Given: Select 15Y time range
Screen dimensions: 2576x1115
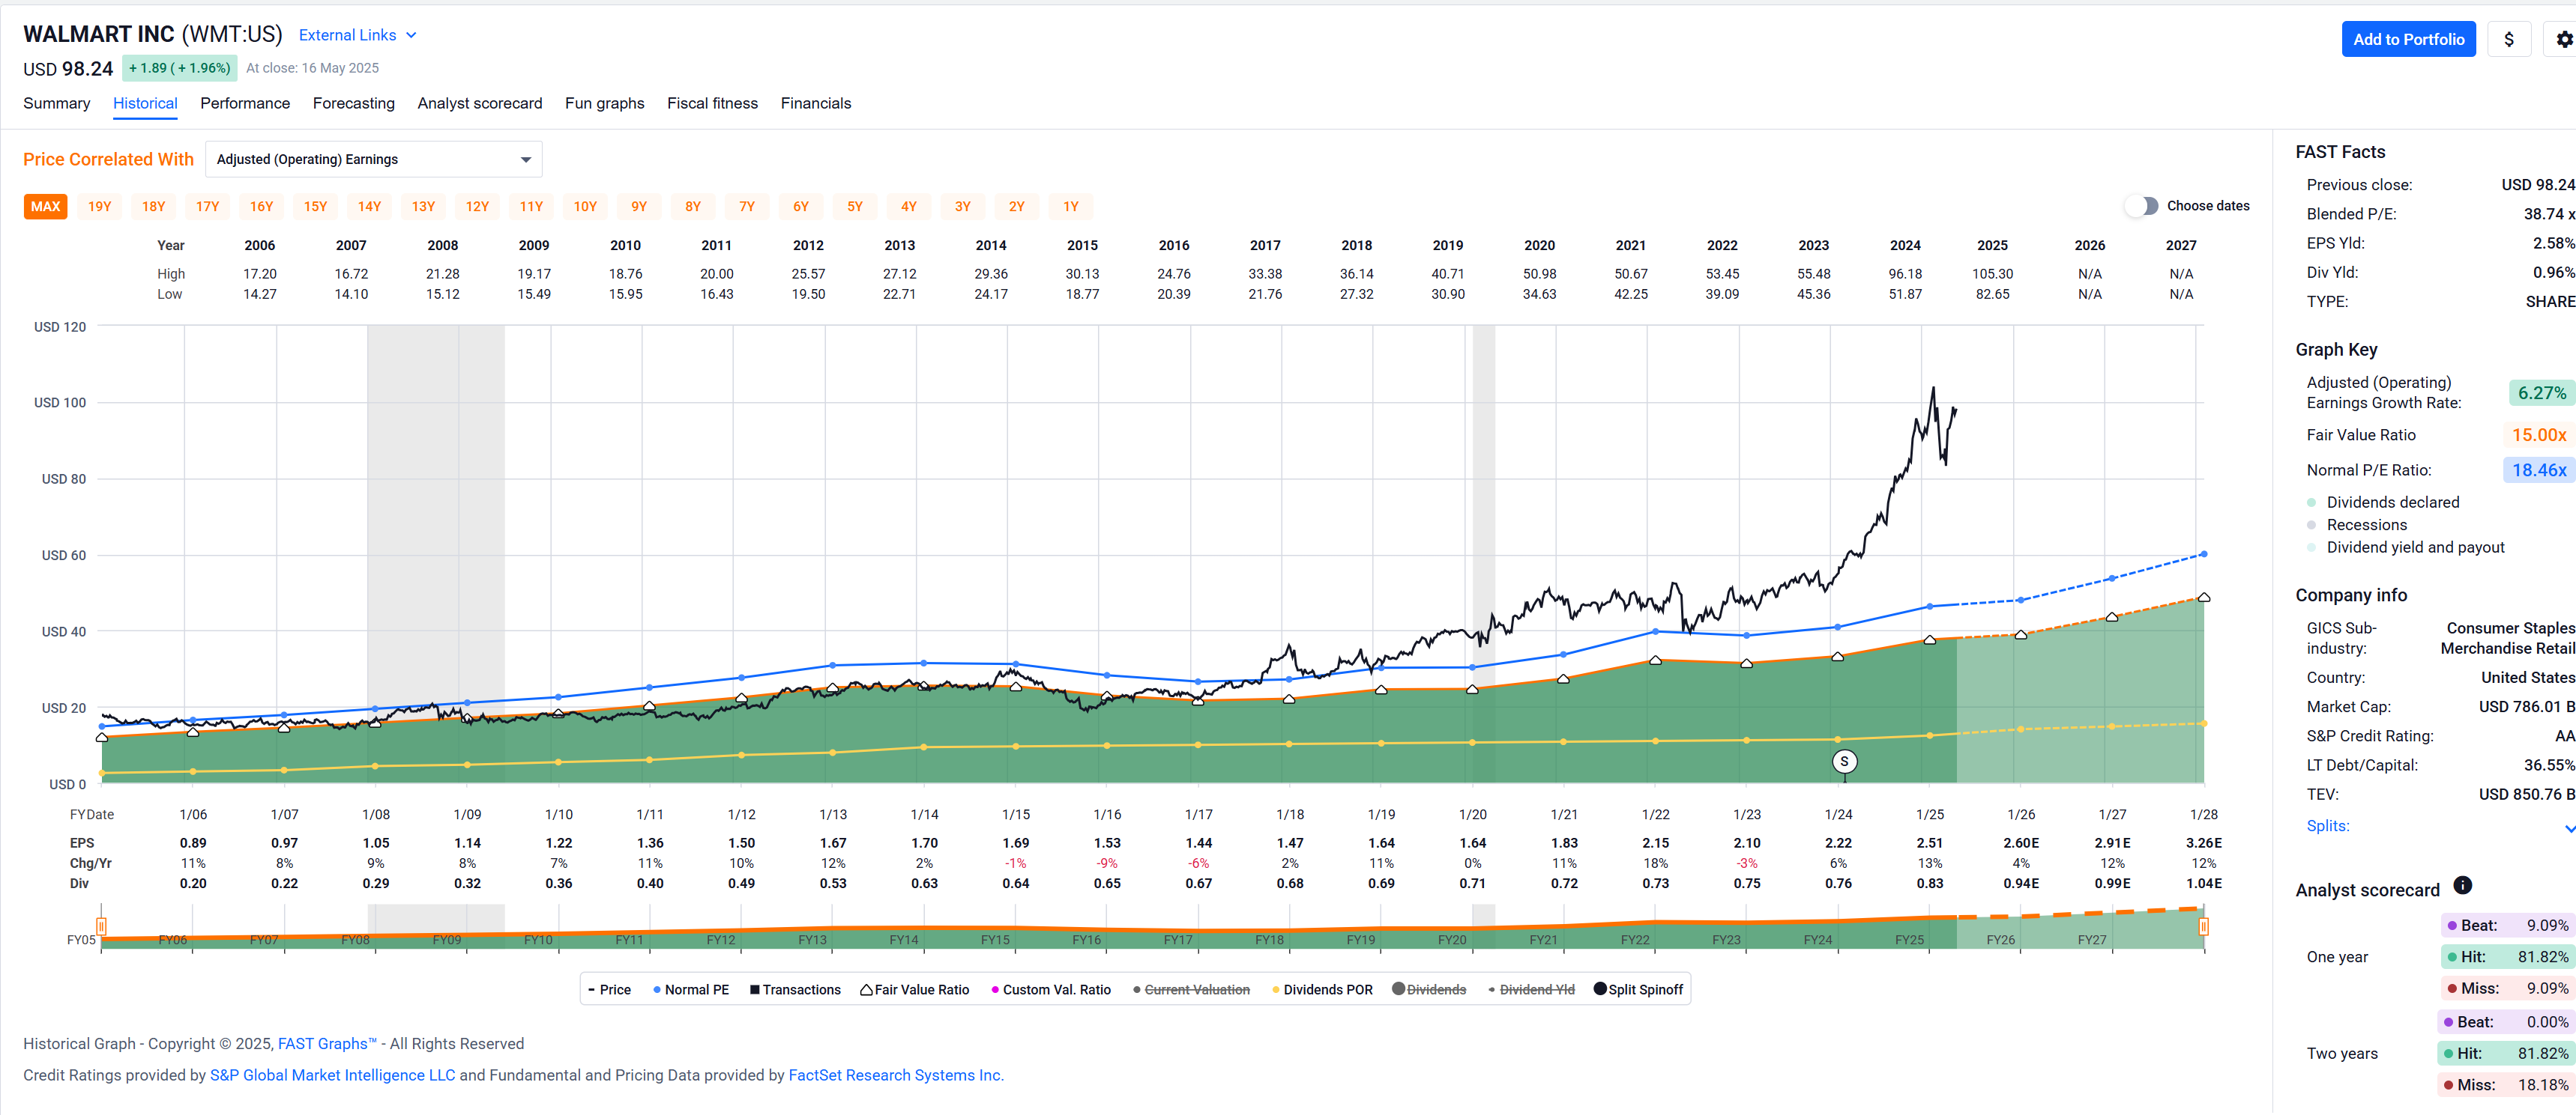Looking at the screenshot, I should tap(315, 207).
